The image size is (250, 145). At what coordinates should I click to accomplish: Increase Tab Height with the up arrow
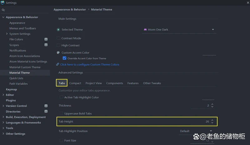tap(212, 120)
